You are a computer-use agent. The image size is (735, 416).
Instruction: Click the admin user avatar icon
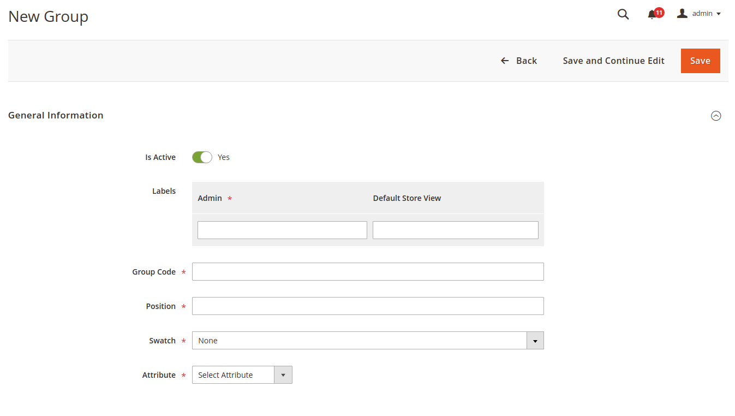682,14
